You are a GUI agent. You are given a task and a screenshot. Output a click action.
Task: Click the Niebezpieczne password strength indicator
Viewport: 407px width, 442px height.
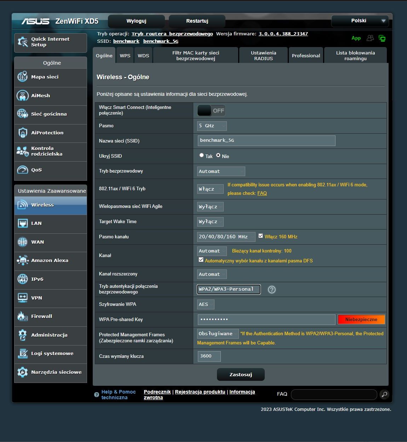point(361,320)
